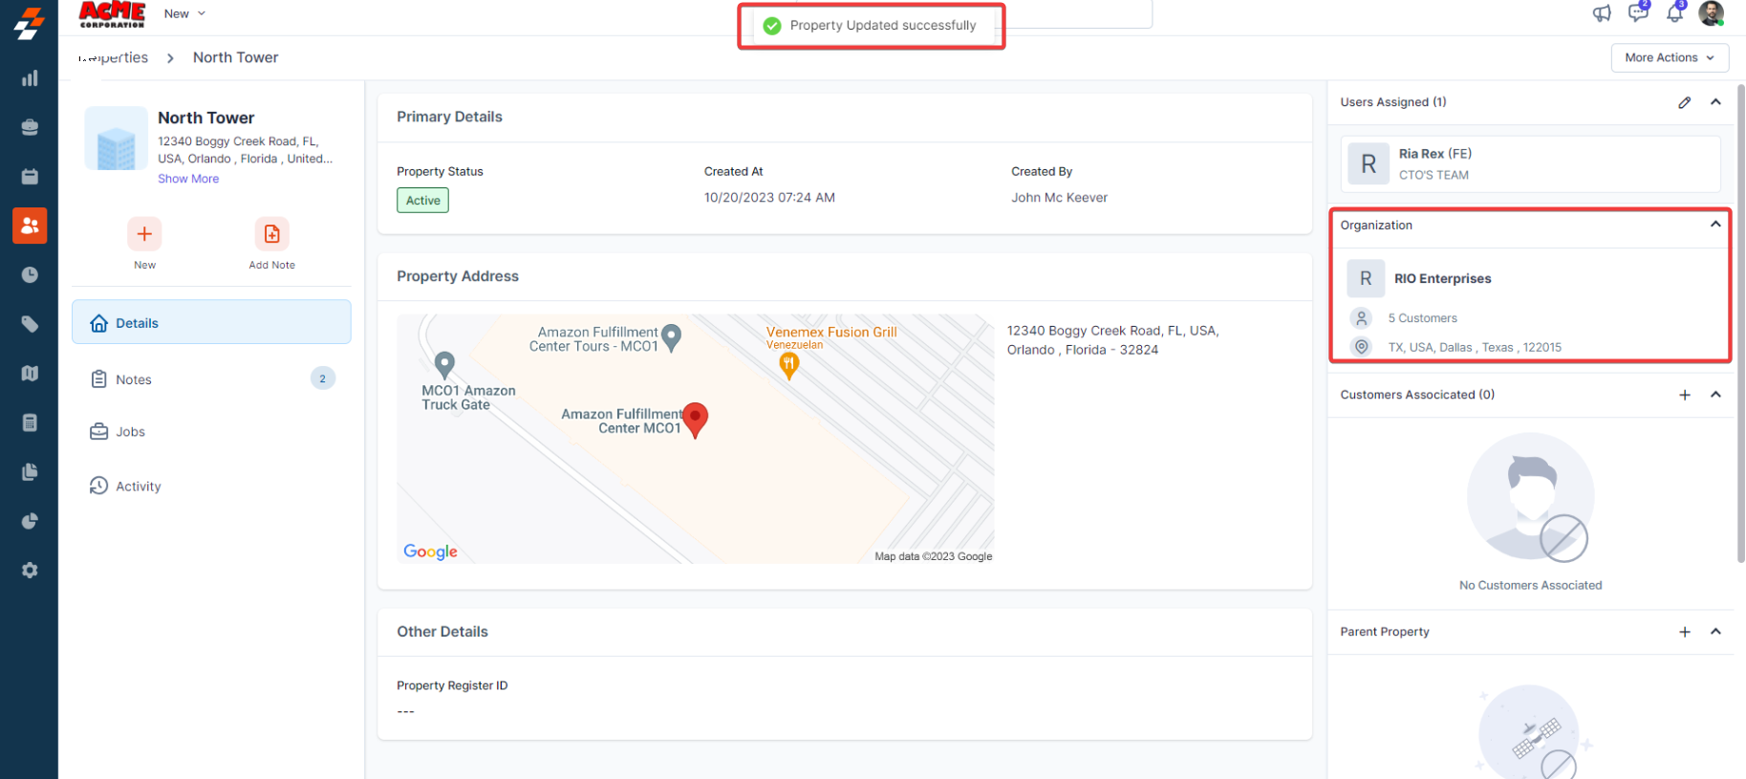Open the More Actions dropdown
Image resolution: width=1746 pixels, height=779 pixels.
(x=1669, y=57)
